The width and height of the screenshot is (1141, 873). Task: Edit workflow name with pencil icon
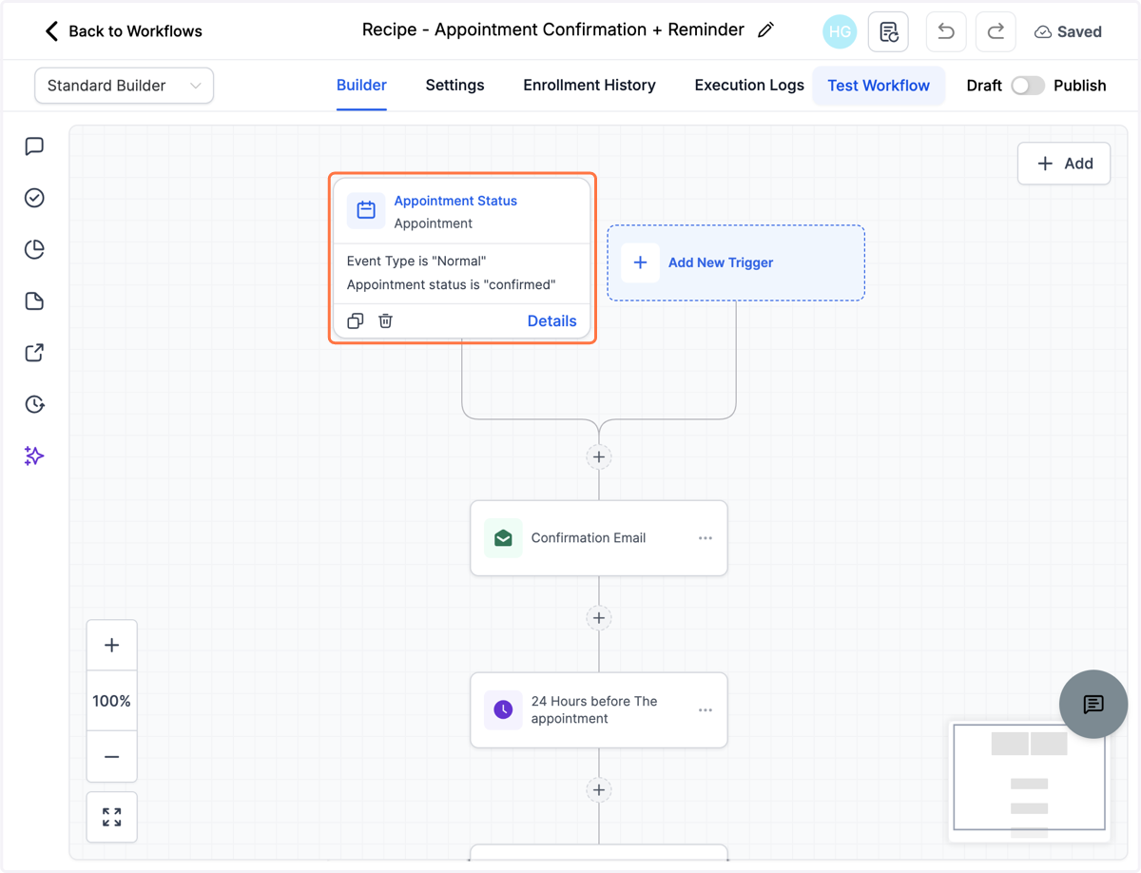(765, 30)
